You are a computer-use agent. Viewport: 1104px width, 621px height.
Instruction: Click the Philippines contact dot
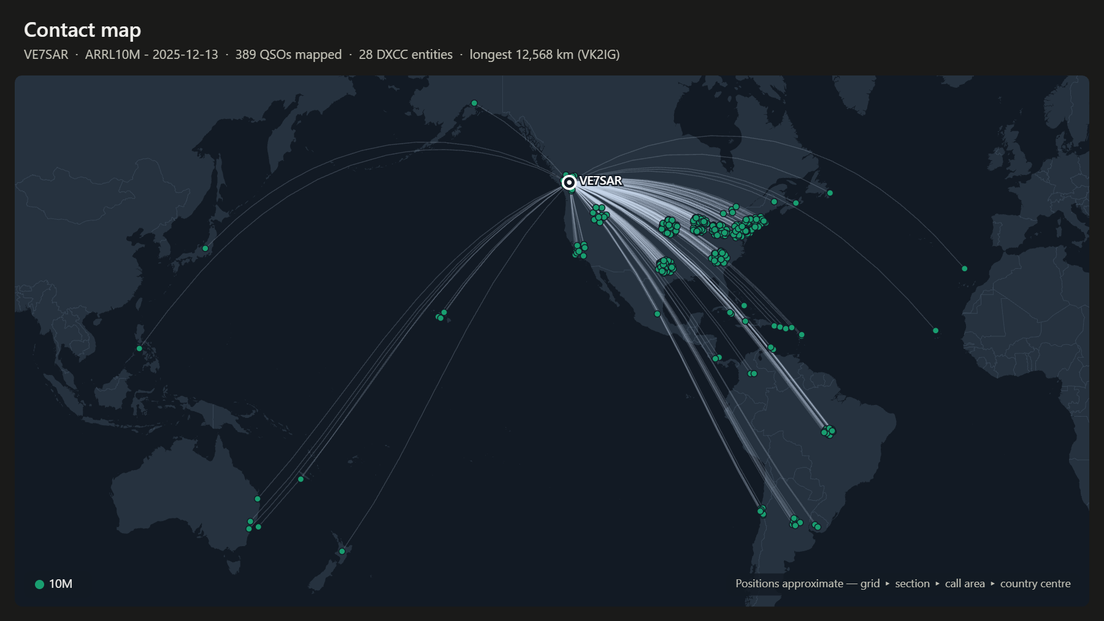pos(139,349)
